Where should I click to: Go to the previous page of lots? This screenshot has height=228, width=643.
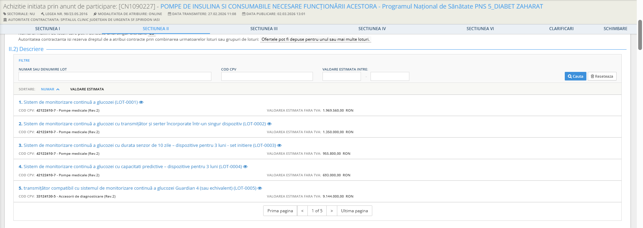tap(302, 211)
